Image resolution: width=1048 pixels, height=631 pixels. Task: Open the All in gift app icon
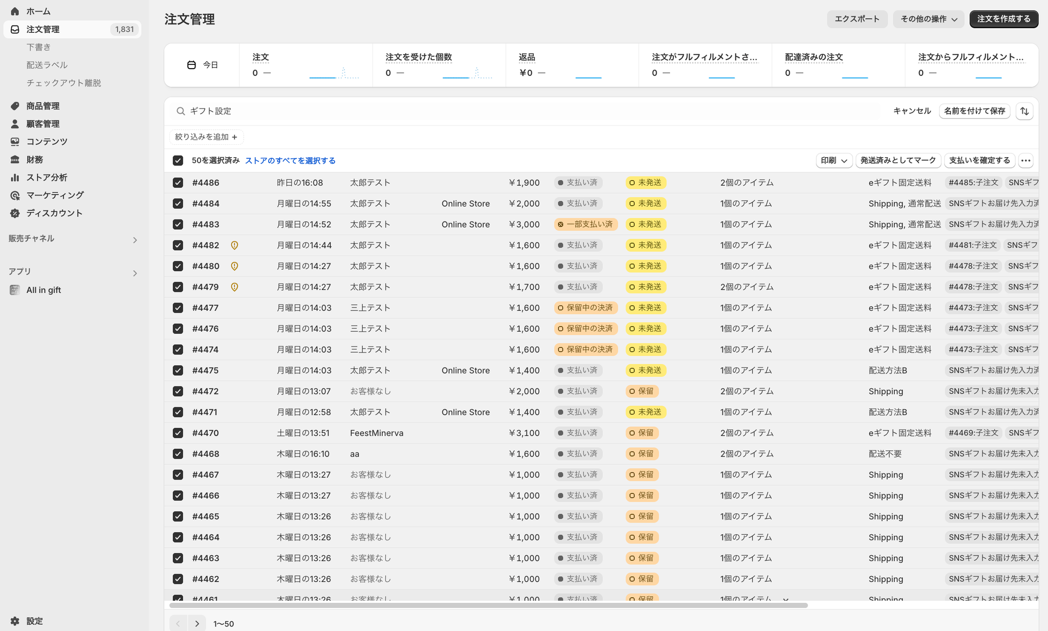click(x=15, y=290)
